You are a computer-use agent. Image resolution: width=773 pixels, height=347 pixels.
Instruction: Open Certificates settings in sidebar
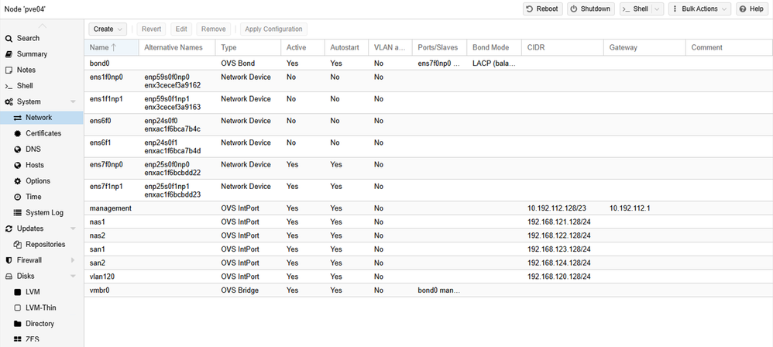[43, 133]
